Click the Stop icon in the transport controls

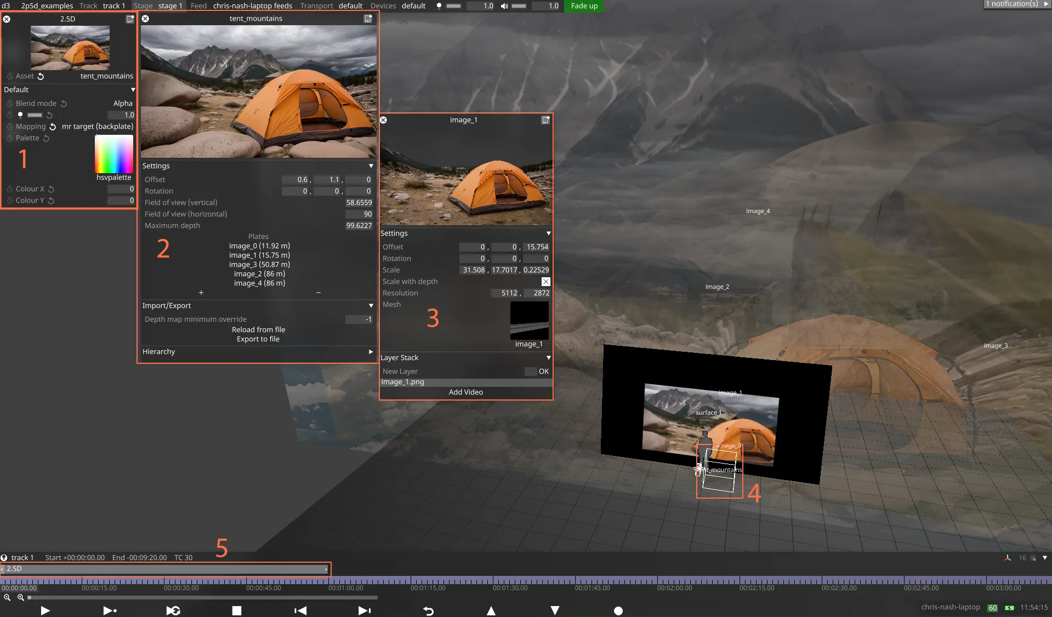pyautogui.click(x=236, y=610)
